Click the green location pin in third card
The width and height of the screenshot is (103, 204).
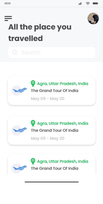coord(33,161)
